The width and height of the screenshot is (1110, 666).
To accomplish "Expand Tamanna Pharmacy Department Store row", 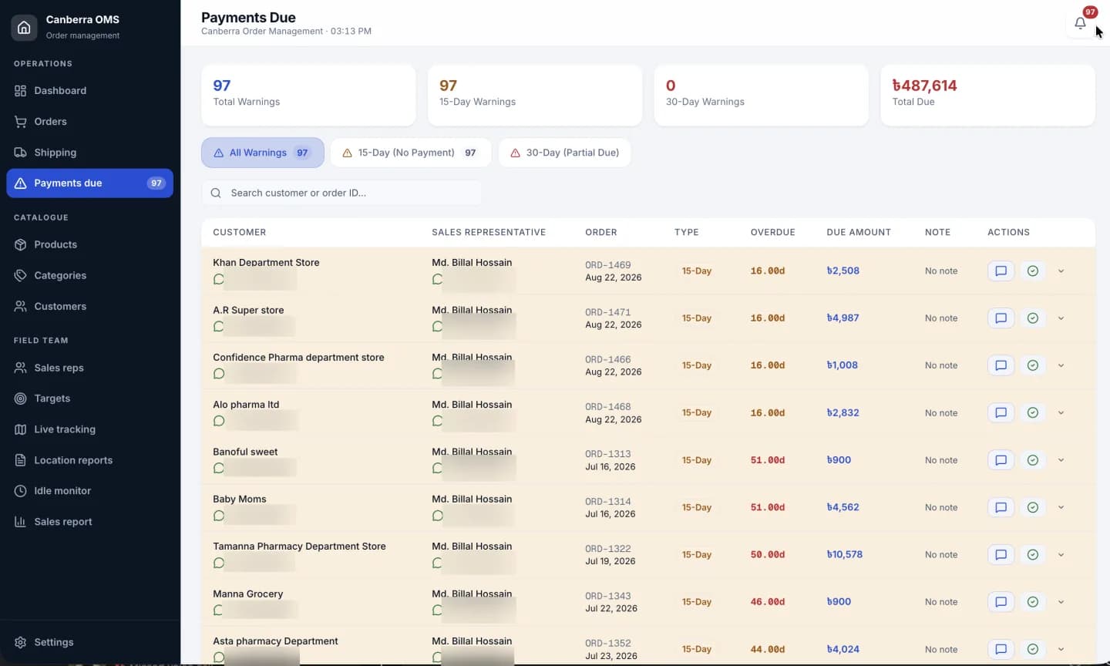I will click(x=1061, y=554).
